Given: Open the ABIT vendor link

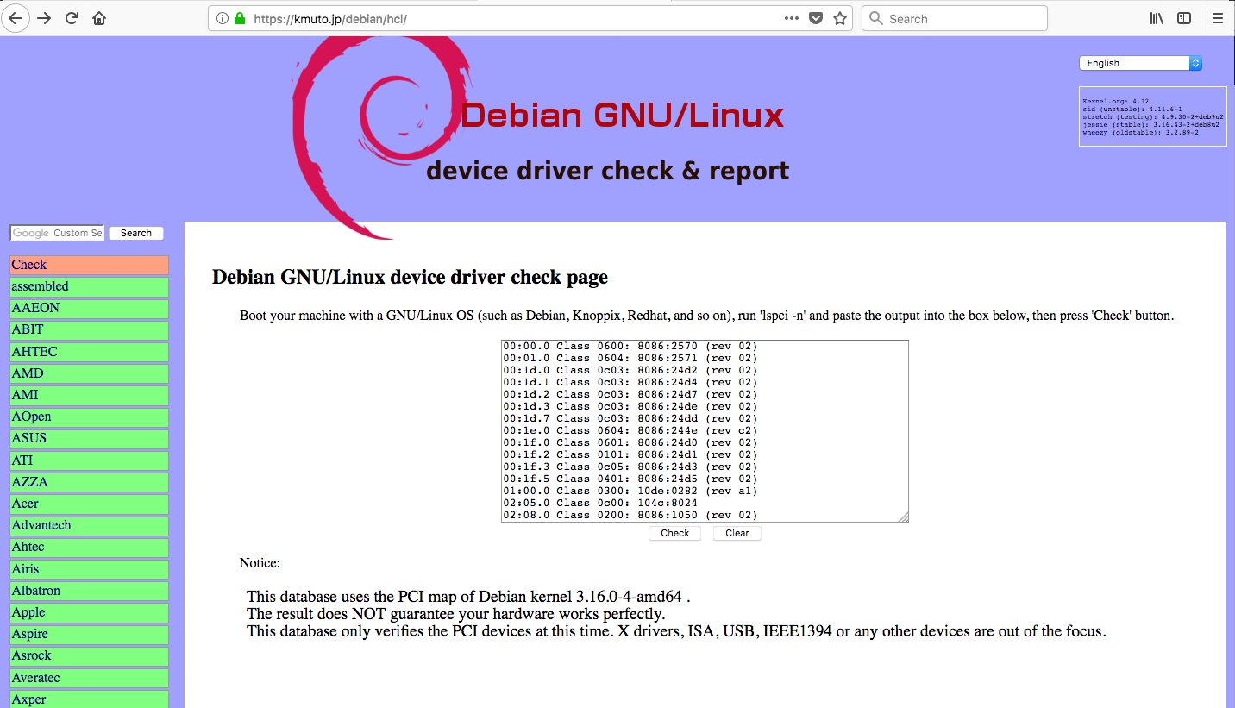Looking at the screenshot, I should tap(89, 329).
